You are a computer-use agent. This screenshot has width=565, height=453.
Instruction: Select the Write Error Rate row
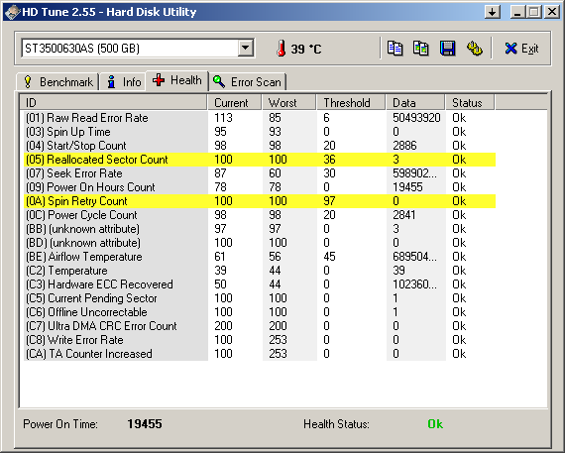(260, 340)
